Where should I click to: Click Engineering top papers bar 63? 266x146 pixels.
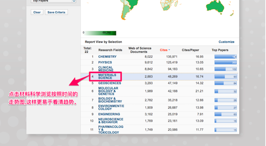click(x=225, y=114)
